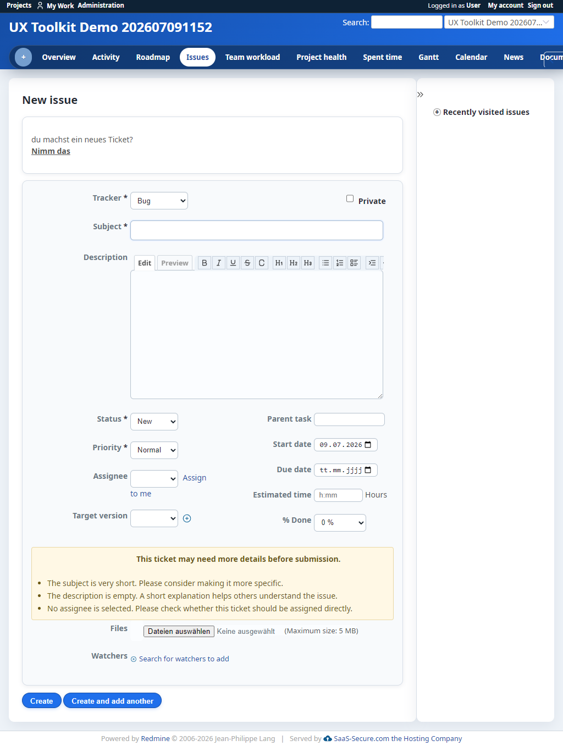
Task: Switch to the Preview tab
Action: coord(175,263)
